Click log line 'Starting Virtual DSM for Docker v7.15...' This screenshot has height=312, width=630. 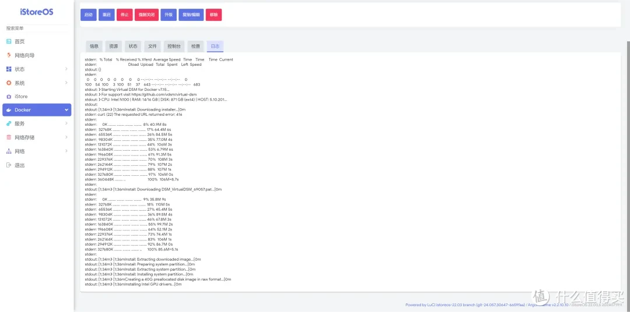pyautogui.click(x=127, y=90)
